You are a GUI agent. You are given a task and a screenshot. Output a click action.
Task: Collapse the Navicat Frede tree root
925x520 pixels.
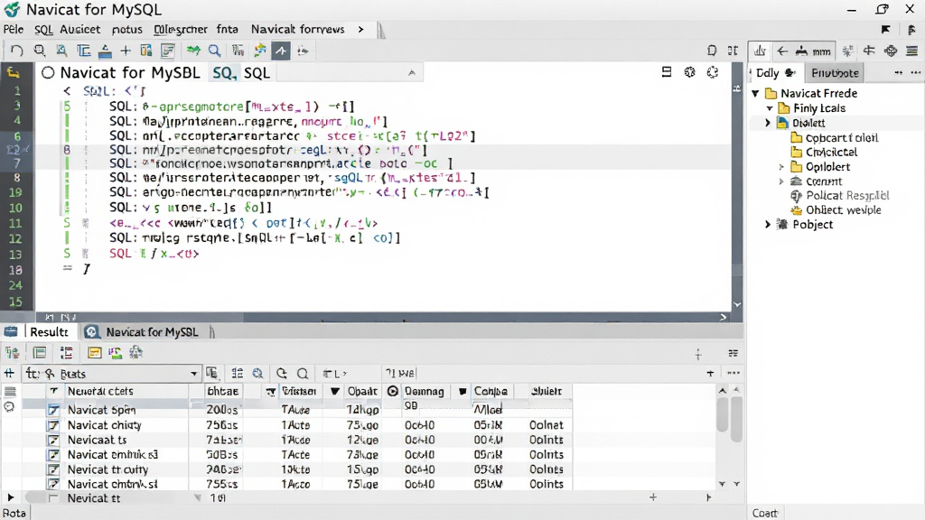[x=756, y=93]
